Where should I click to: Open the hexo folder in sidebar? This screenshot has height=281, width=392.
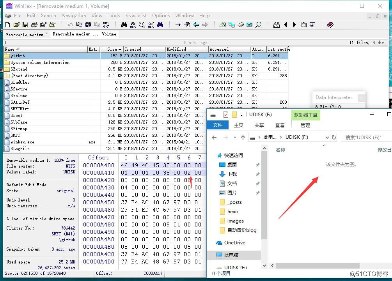(x=232, y=212)
